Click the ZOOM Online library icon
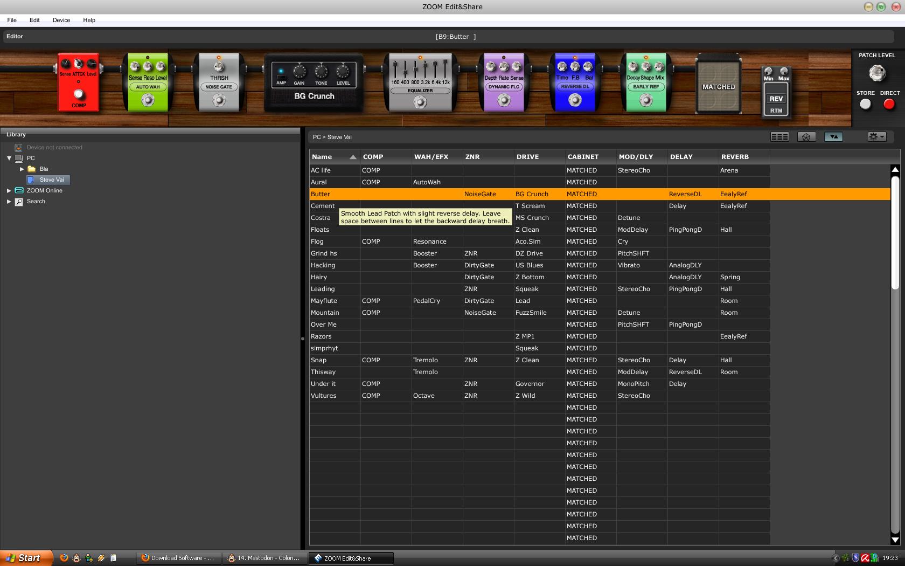Viewport: 905px width, 566px height. pos(19,190)
